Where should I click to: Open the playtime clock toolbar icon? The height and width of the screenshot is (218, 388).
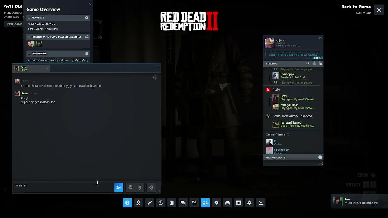pyautogui.click(x=161, y=203)
